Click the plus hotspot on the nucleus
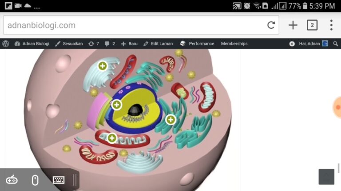 pos(116,105)
